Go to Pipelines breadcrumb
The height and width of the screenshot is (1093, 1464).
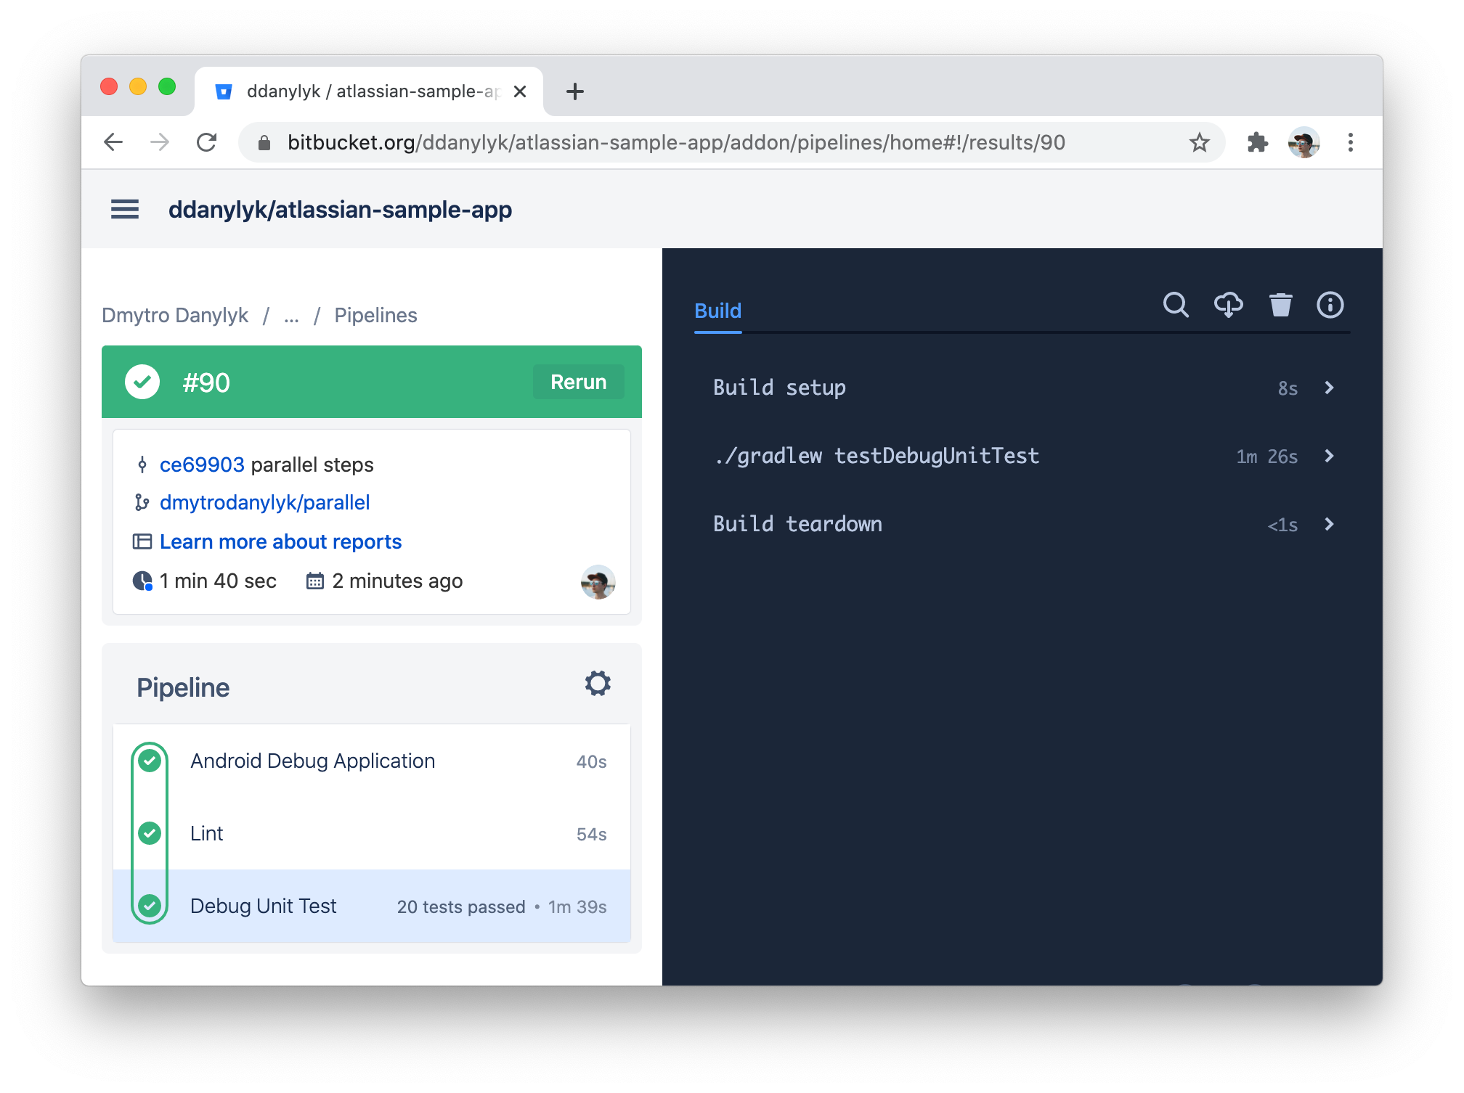(x=375, y=315)
